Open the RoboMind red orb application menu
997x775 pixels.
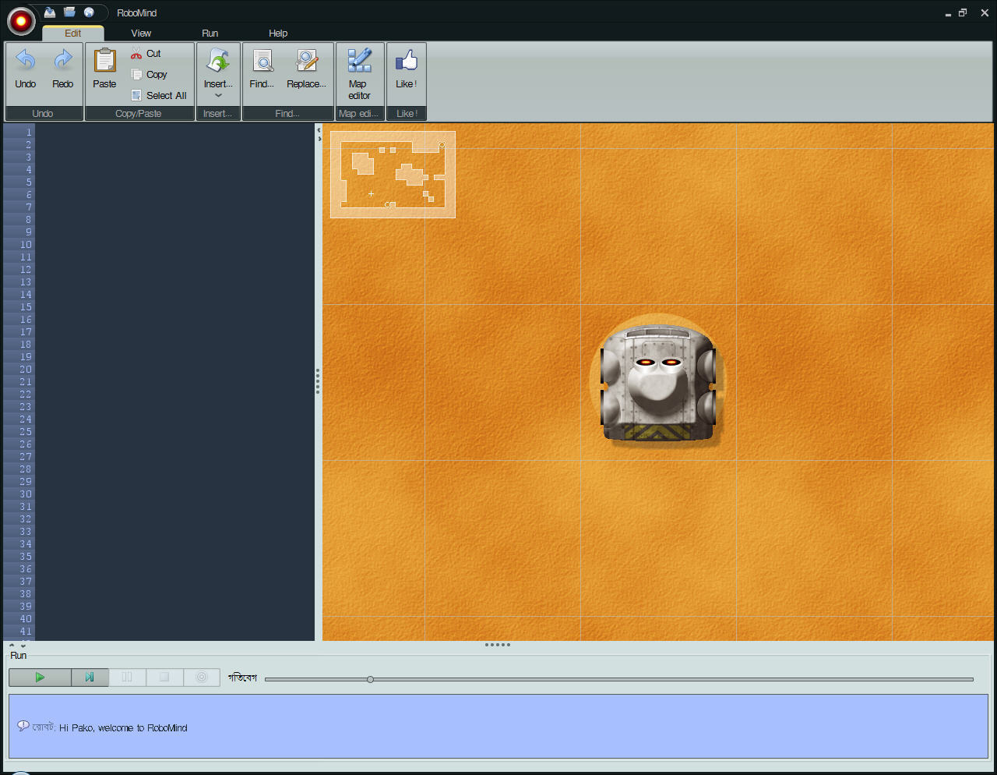coord(21,21)
